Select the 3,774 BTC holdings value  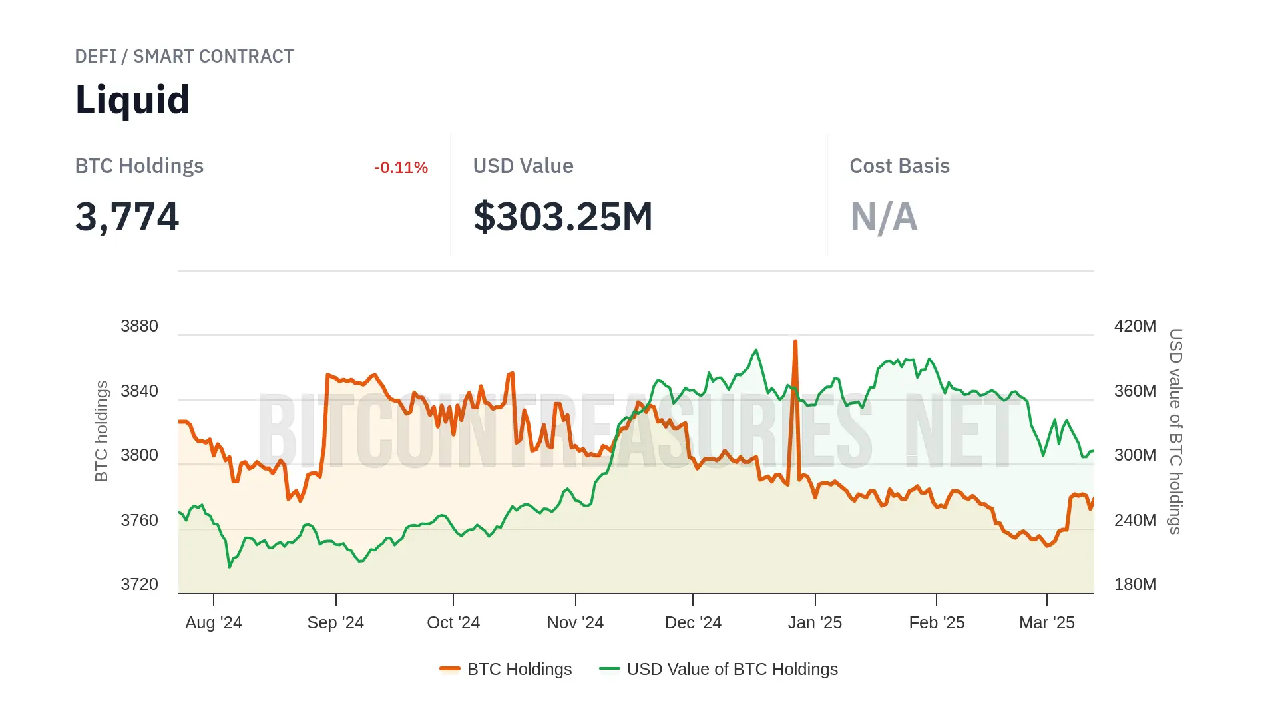127,217
